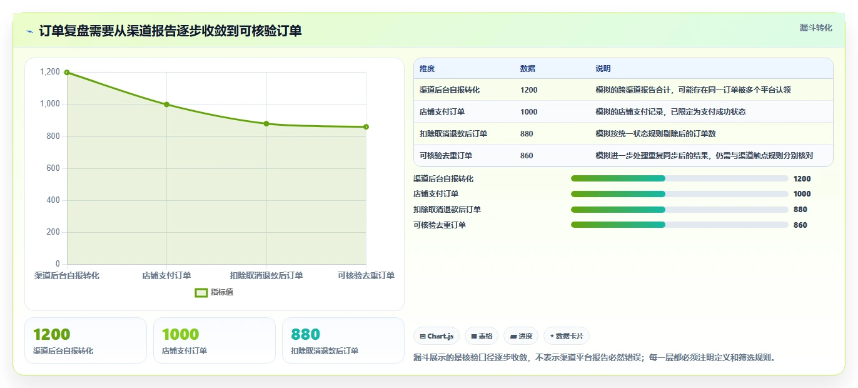This screenshot has width=858, height=388.
Task: Click progress value 860 next to bar
Action: pyautogui.click(x=800, y=225)
